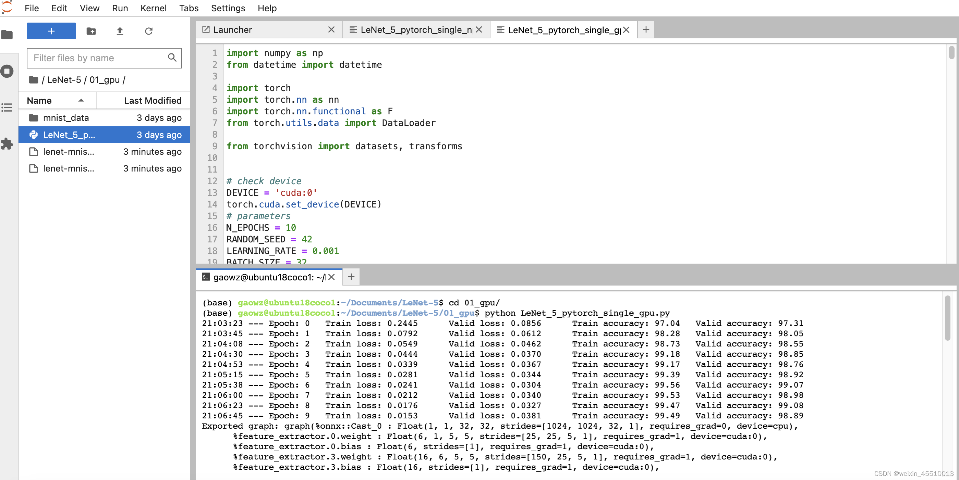
Task: Open the Run menu
Action: [120, 8]
